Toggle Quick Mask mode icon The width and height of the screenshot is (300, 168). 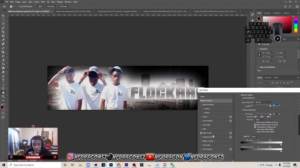(3, 113)
